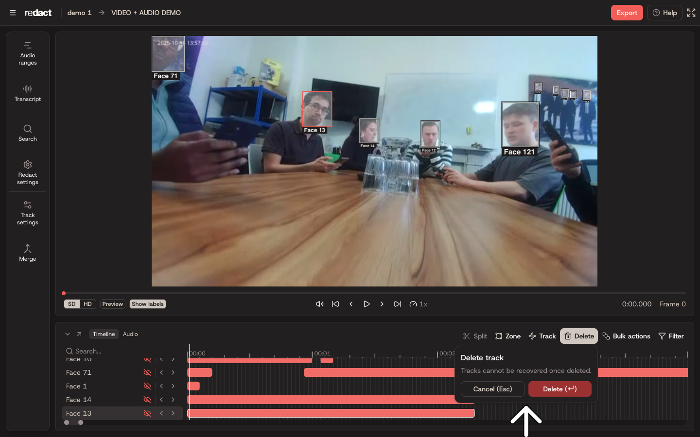Go to demo 1 breadcrumb

(79, 13)
